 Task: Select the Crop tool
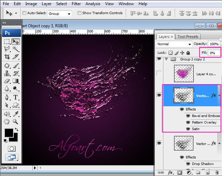pyautogui.click(x=7, y=57)
